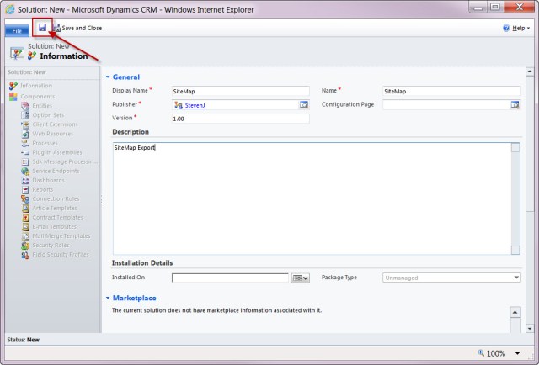Collapse the Marketplace section
This screenshot has width=539, height=365.
(x=108, y=298)
